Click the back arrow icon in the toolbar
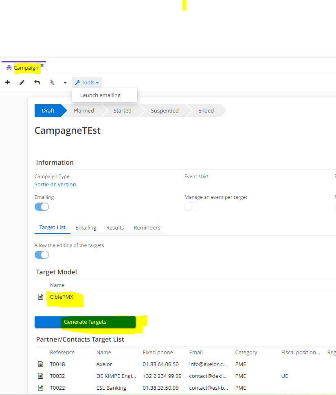This screenshot has height=395, width=336. (x=37, y=82)
